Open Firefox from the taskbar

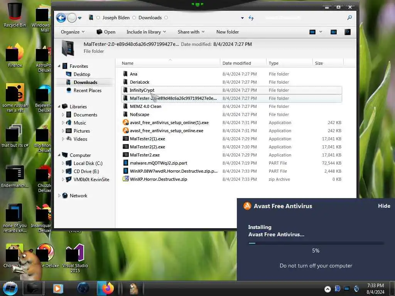pos(108,288)
